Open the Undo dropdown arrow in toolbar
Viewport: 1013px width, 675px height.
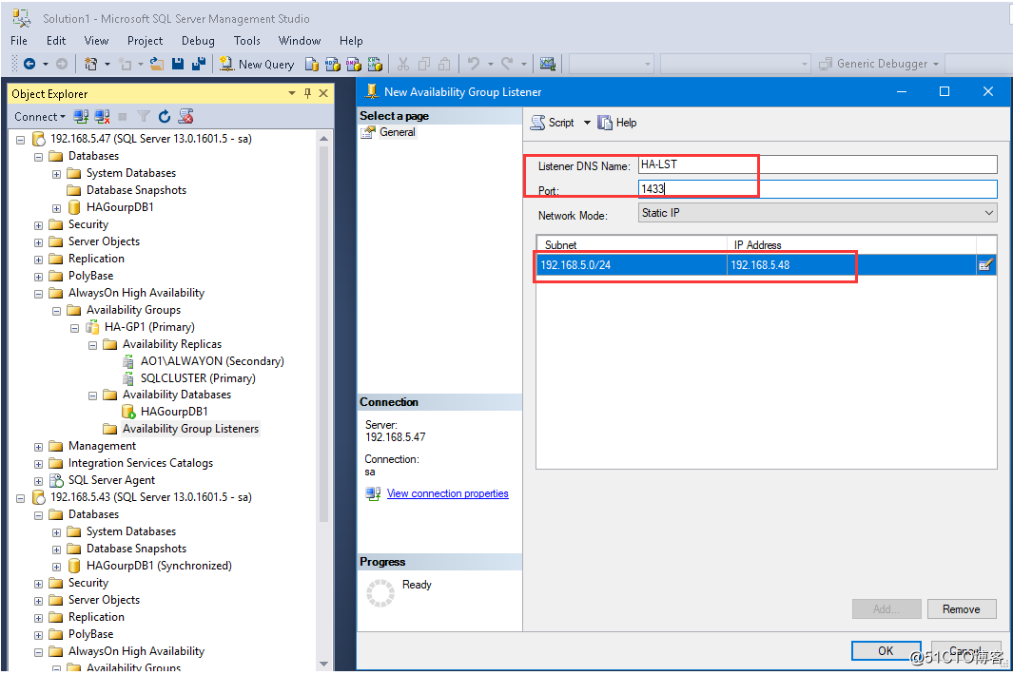click(491, 64)
